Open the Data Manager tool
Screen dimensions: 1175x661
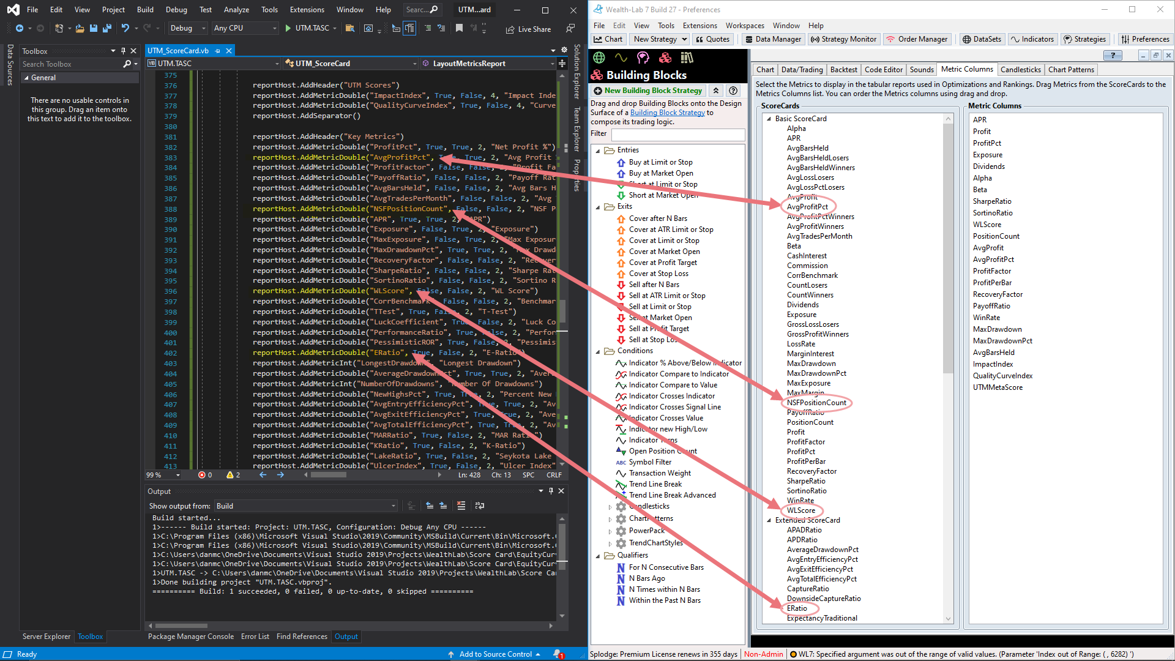pos(773,39)
